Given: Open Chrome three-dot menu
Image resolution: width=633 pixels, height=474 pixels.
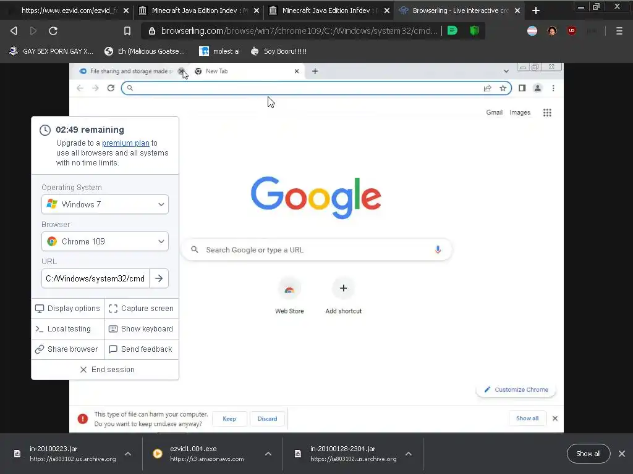Looking at the screenshot, I should 553,88.
